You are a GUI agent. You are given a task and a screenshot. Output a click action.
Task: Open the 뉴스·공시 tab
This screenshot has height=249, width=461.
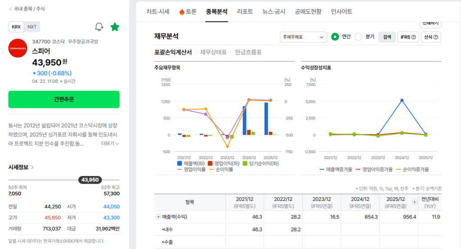[274, 12]
